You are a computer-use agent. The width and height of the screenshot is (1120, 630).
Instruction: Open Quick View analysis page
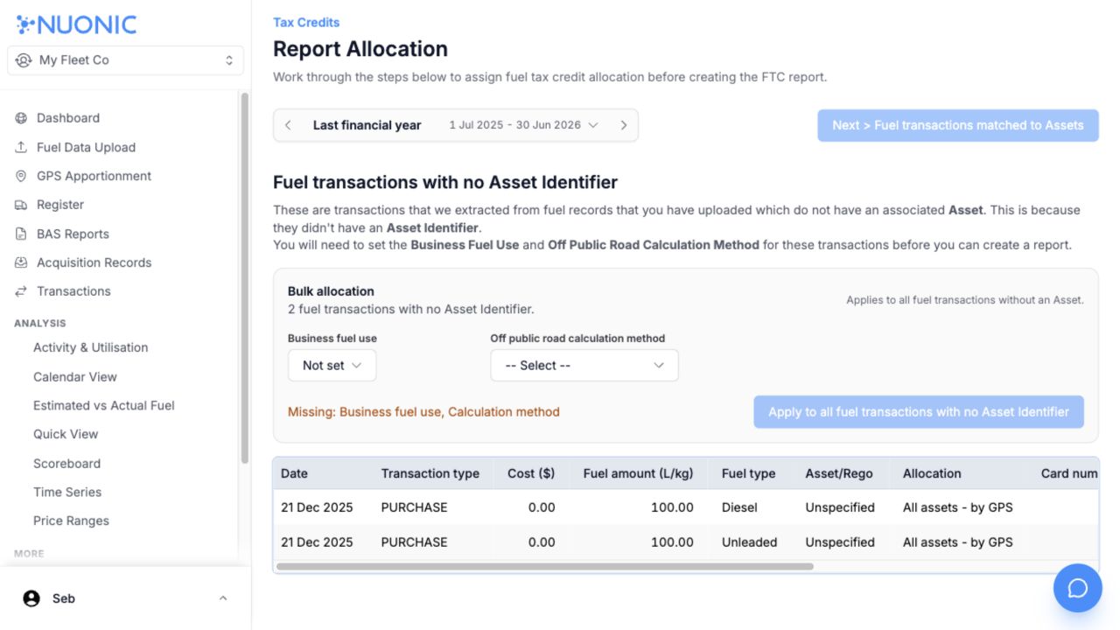tap(66, 434)
